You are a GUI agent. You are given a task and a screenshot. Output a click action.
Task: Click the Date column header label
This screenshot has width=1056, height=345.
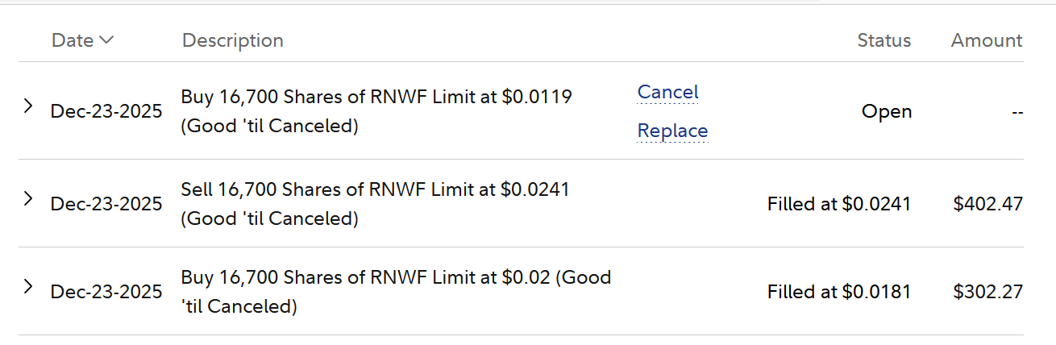(73, 40)
